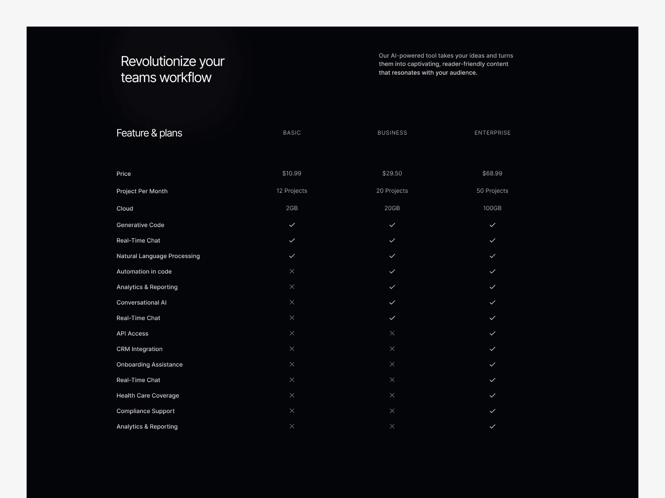Click Basic cross in Compliance Support row

[292, 411]
